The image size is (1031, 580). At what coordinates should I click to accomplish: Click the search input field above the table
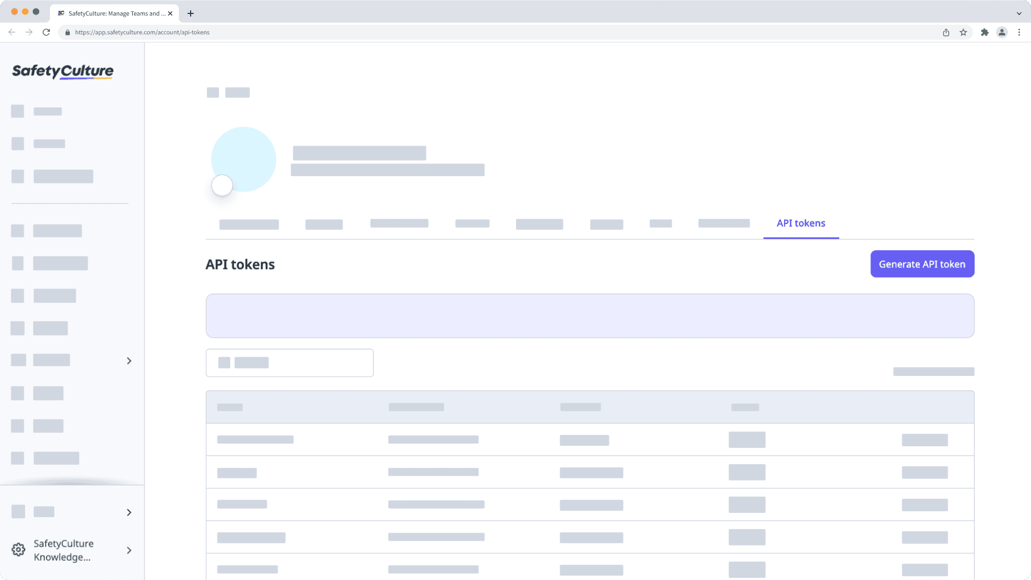point(289,363)
